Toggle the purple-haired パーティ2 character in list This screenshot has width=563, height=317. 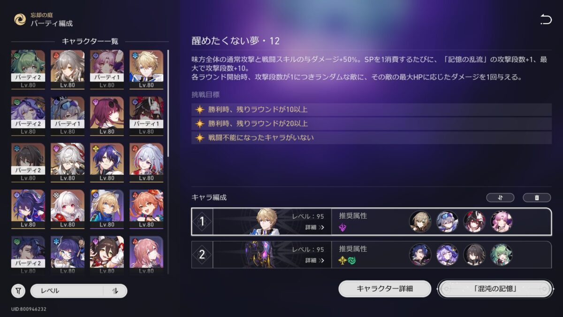point(28,116)
